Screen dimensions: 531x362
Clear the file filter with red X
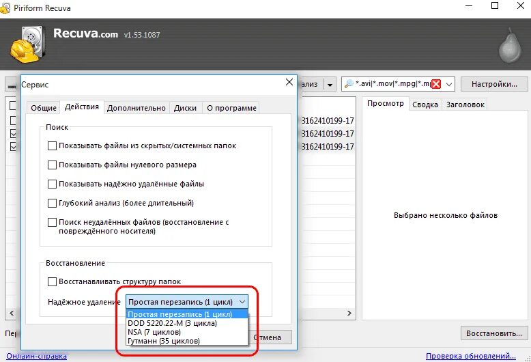point(436,84)
